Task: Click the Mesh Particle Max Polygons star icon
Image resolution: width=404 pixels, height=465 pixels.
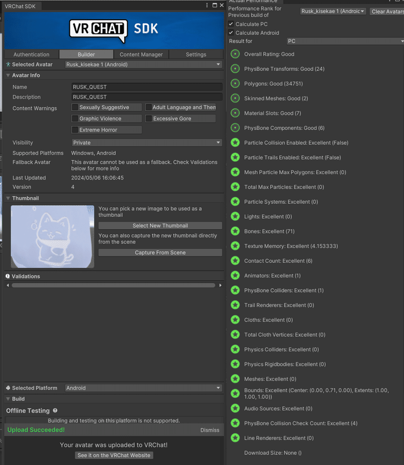Action: 235,172
